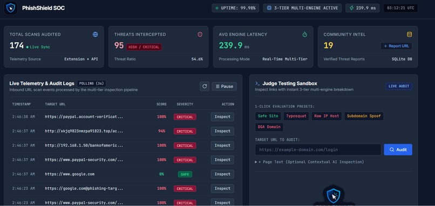Expand the Page Text optional inspection section
The image size is (435, 206).
(x=309, y=162)
